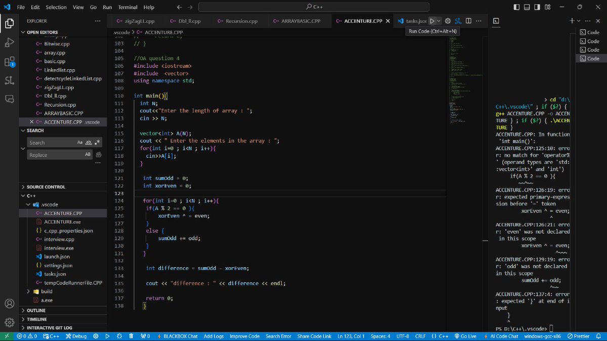
Task: Click Search Error in status bar
Action: point(278,336)
